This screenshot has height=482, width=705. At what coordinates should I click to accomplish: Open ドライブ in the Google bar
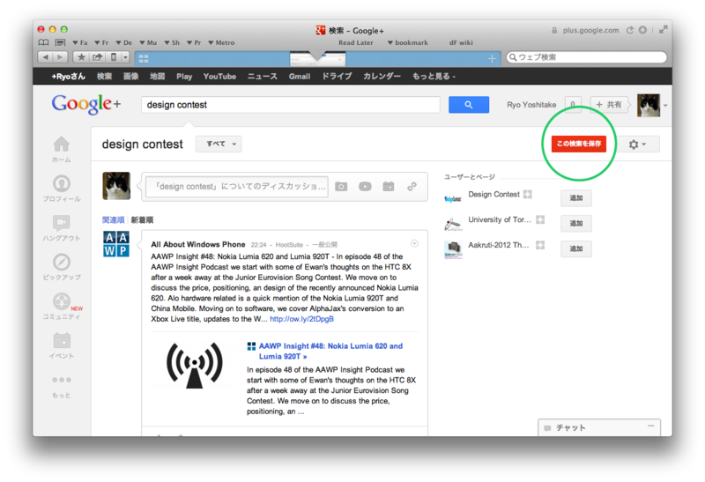337,77
